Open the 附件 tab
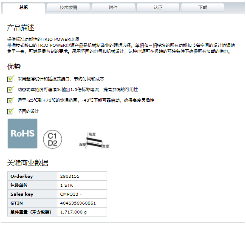 click(113, 8)
